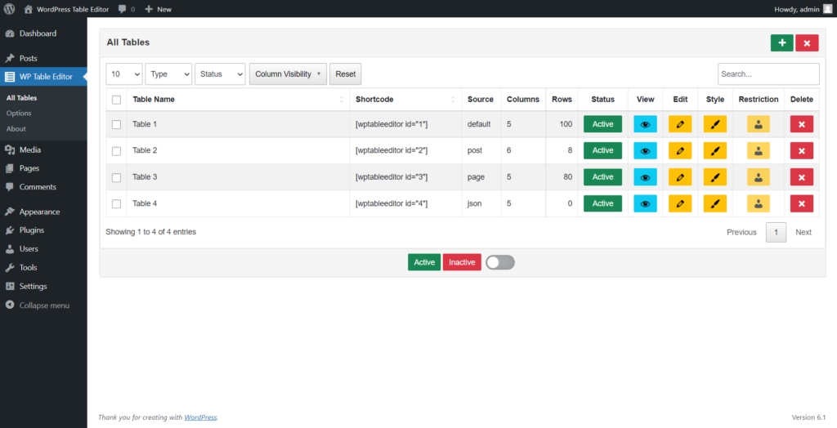Delete Table 4 with red X
Image resolution: width=837 pixels, height=428 pixels.
tap(802, 203)
